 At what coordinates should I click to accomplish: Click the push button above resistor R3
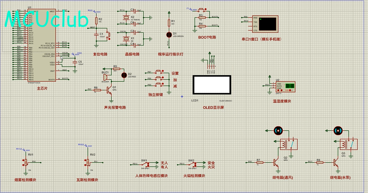pos(202,10)
